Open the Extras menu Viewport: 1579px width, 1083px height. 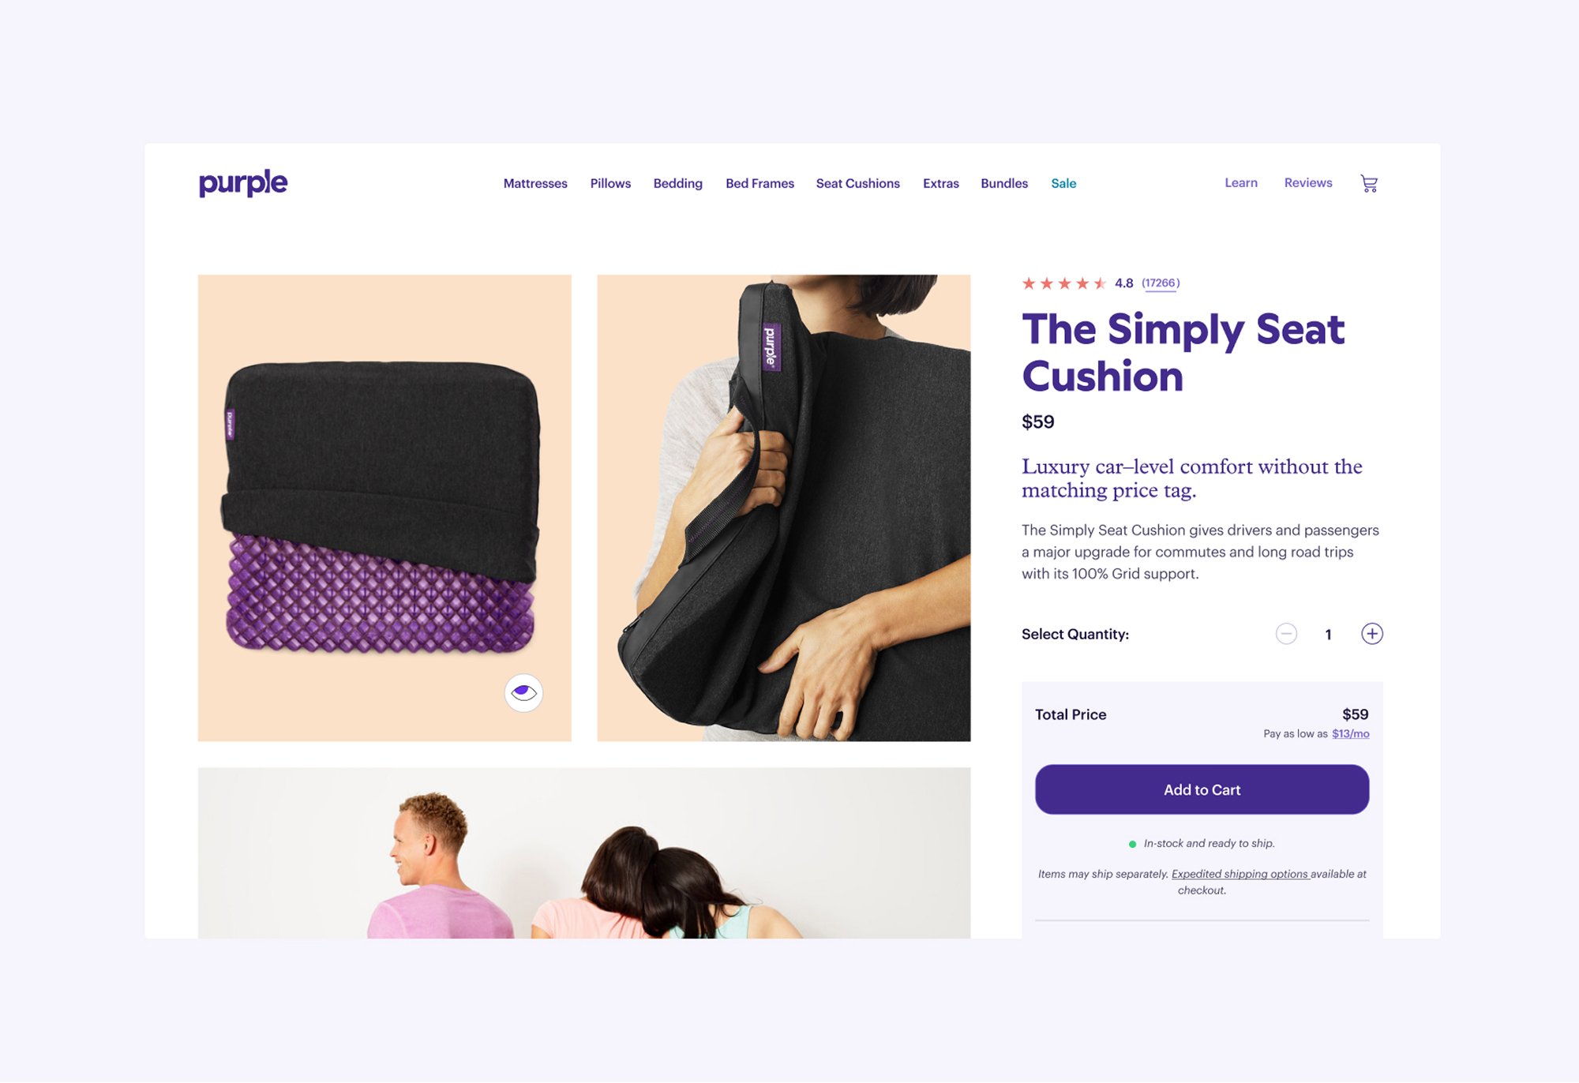coord(940,183)
